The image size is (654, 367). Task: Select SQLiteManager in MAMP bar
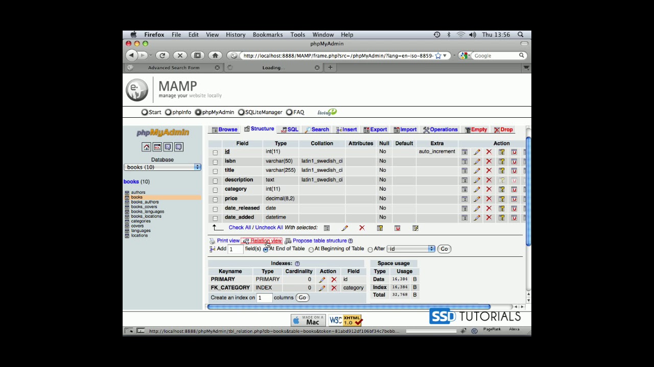pos(260,112)
